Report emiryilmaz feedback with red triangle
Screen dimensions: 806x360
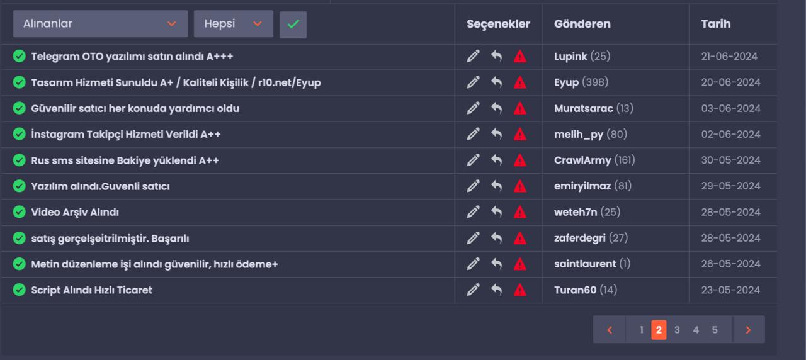519,186
